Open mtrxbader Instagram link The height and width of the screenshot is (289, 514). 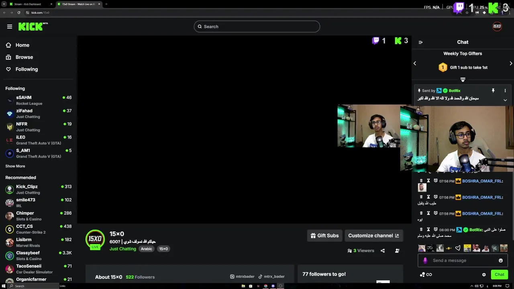point(242,277)
